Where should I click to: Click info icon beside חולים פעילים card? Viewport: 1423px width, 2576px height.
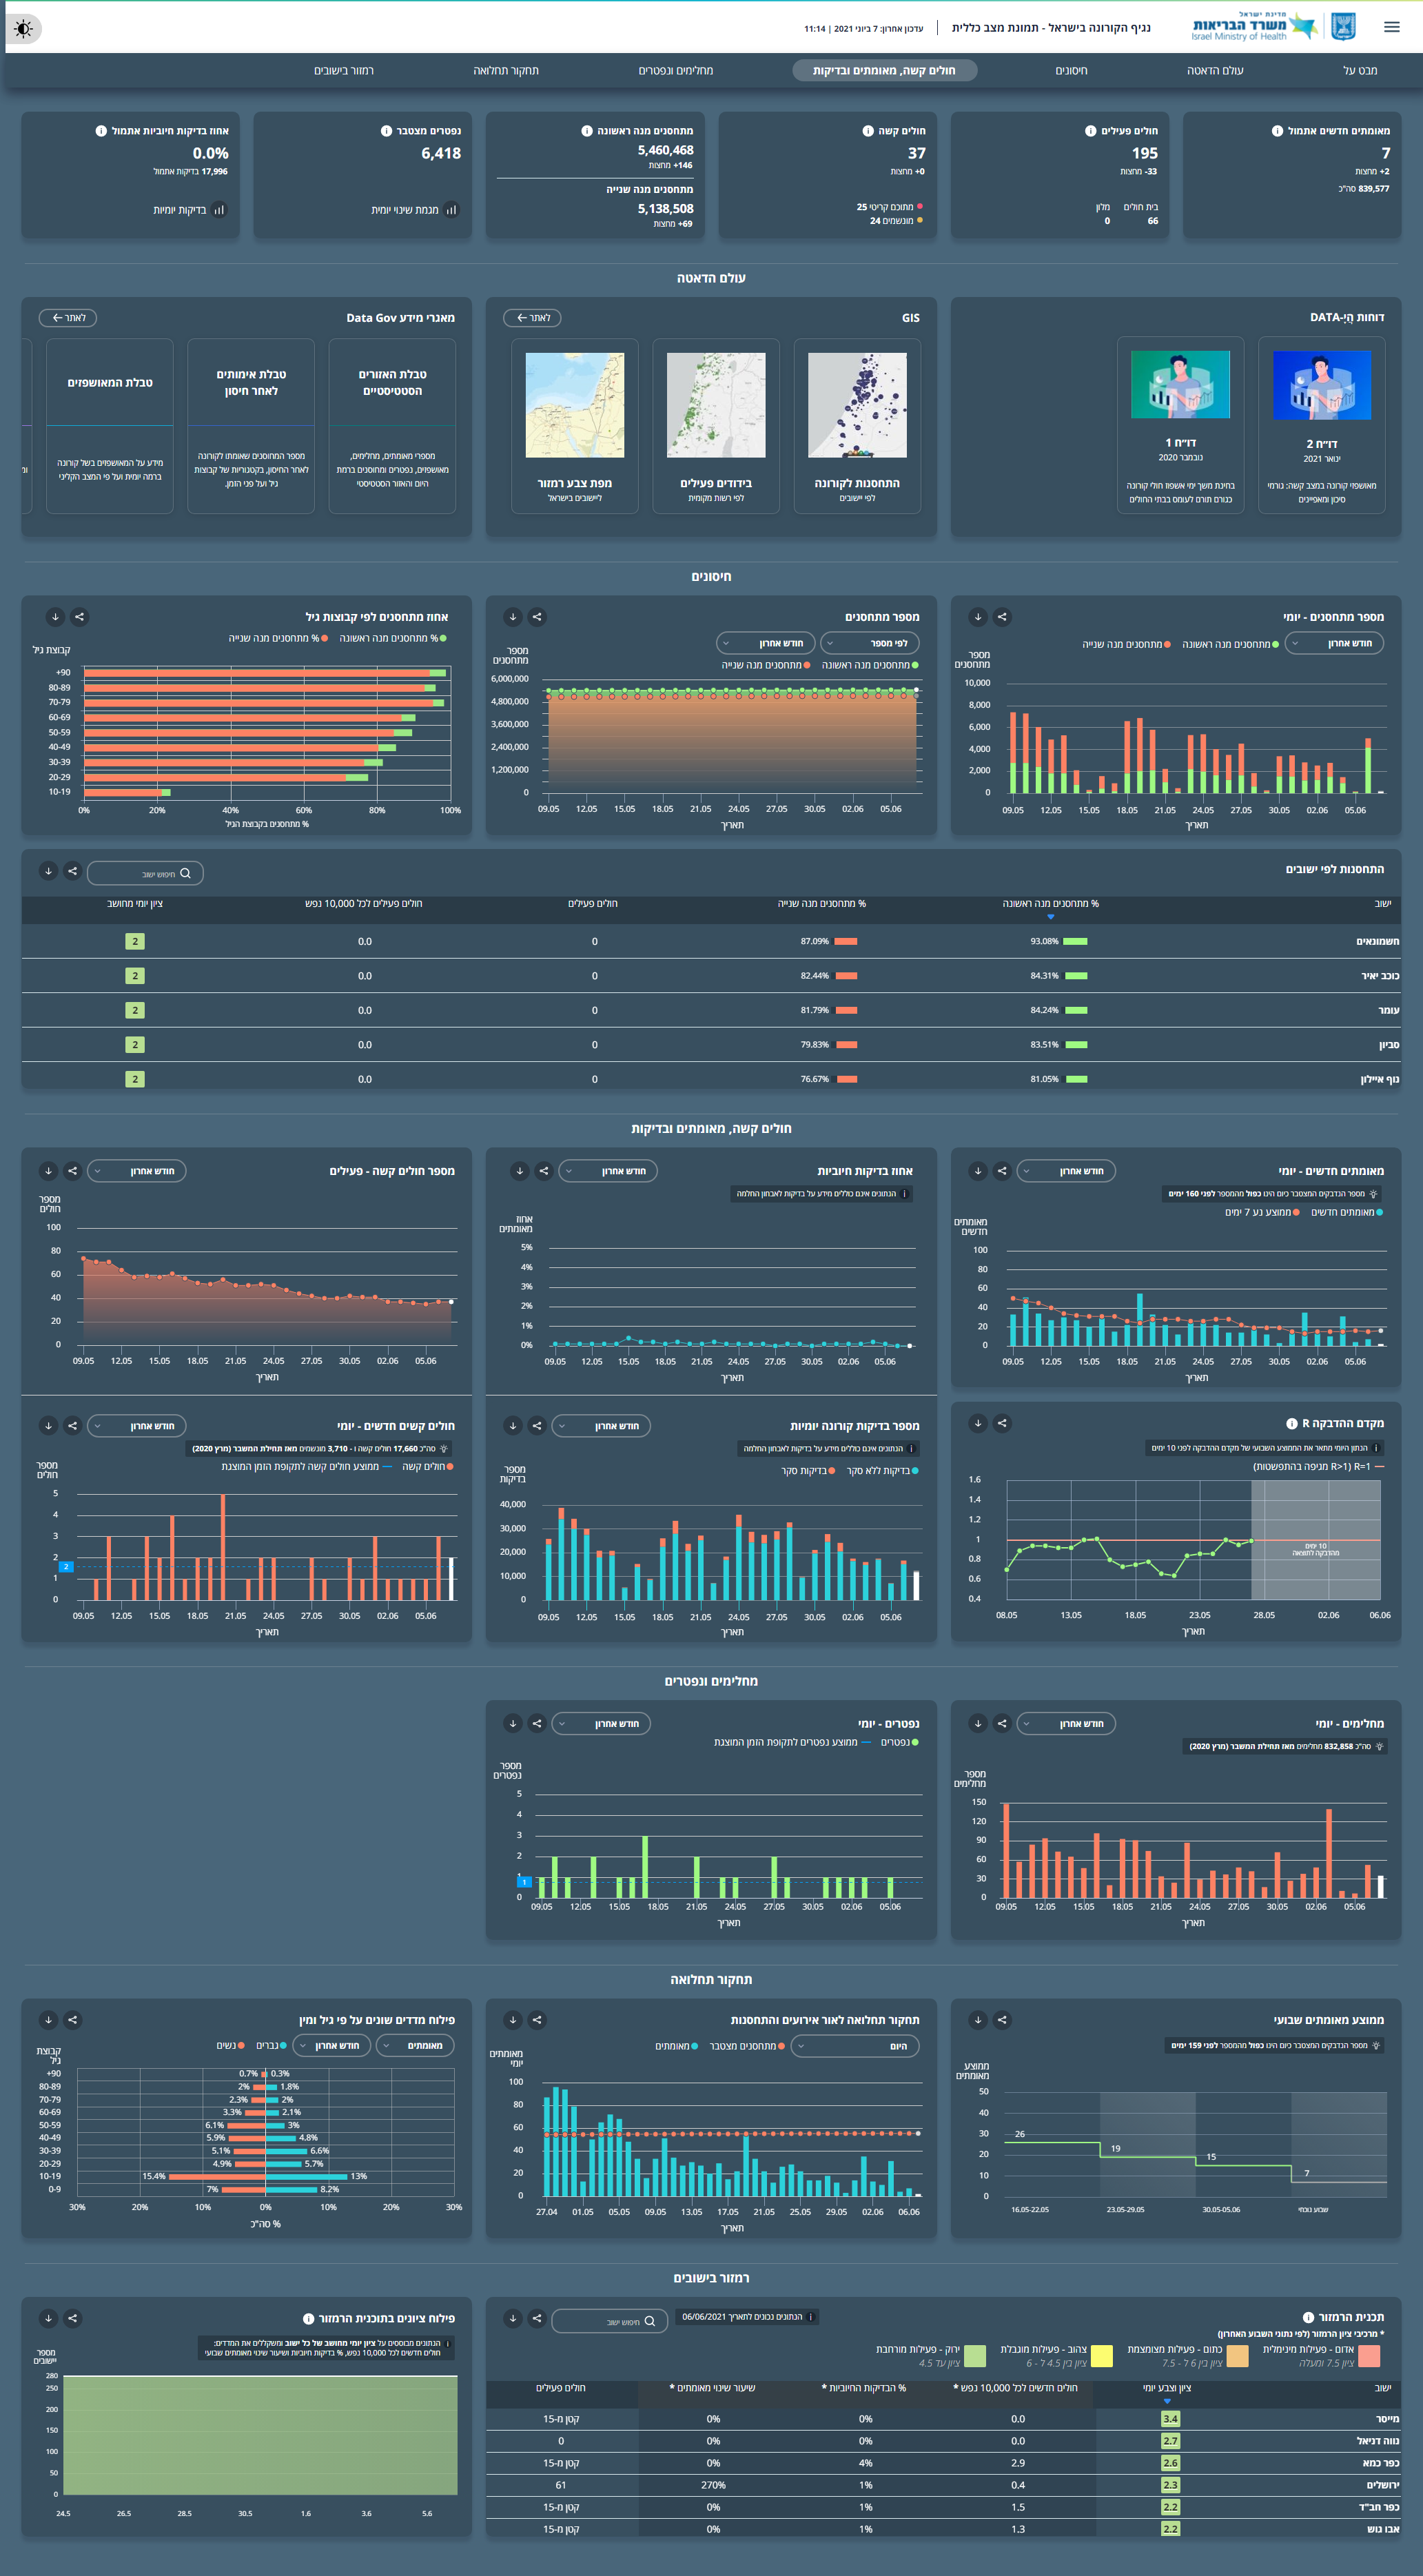click(x=1090, y=131)
